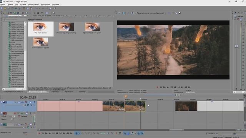Screen dimensions: 246x138
Task: Open Project Video Properties in preview toolbar
Action: [119, 13]
